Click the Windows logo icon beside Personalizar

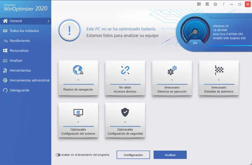pyautogui.click(x=5, y=51)
